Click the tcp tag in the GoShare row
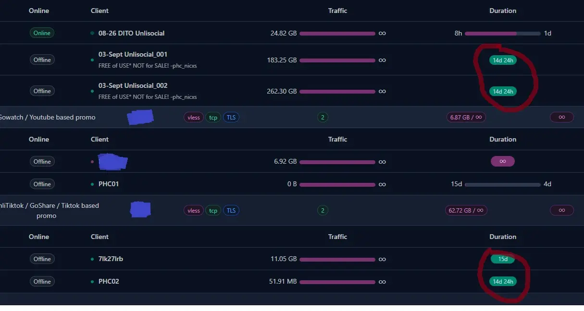 pos(213,210)
